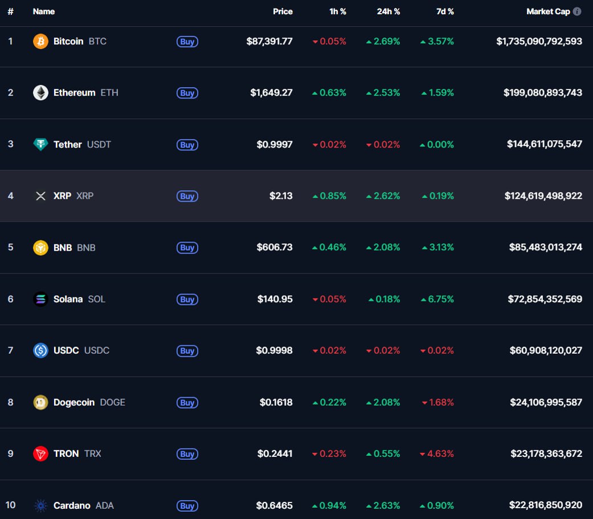
Task: Click XRP market cap $124,619,498,922
Action: pos(543,196)
